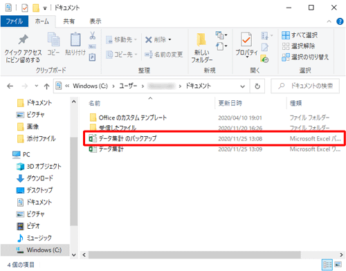
Task: Click the History icon in the Open group
Action: pos(264,59)
